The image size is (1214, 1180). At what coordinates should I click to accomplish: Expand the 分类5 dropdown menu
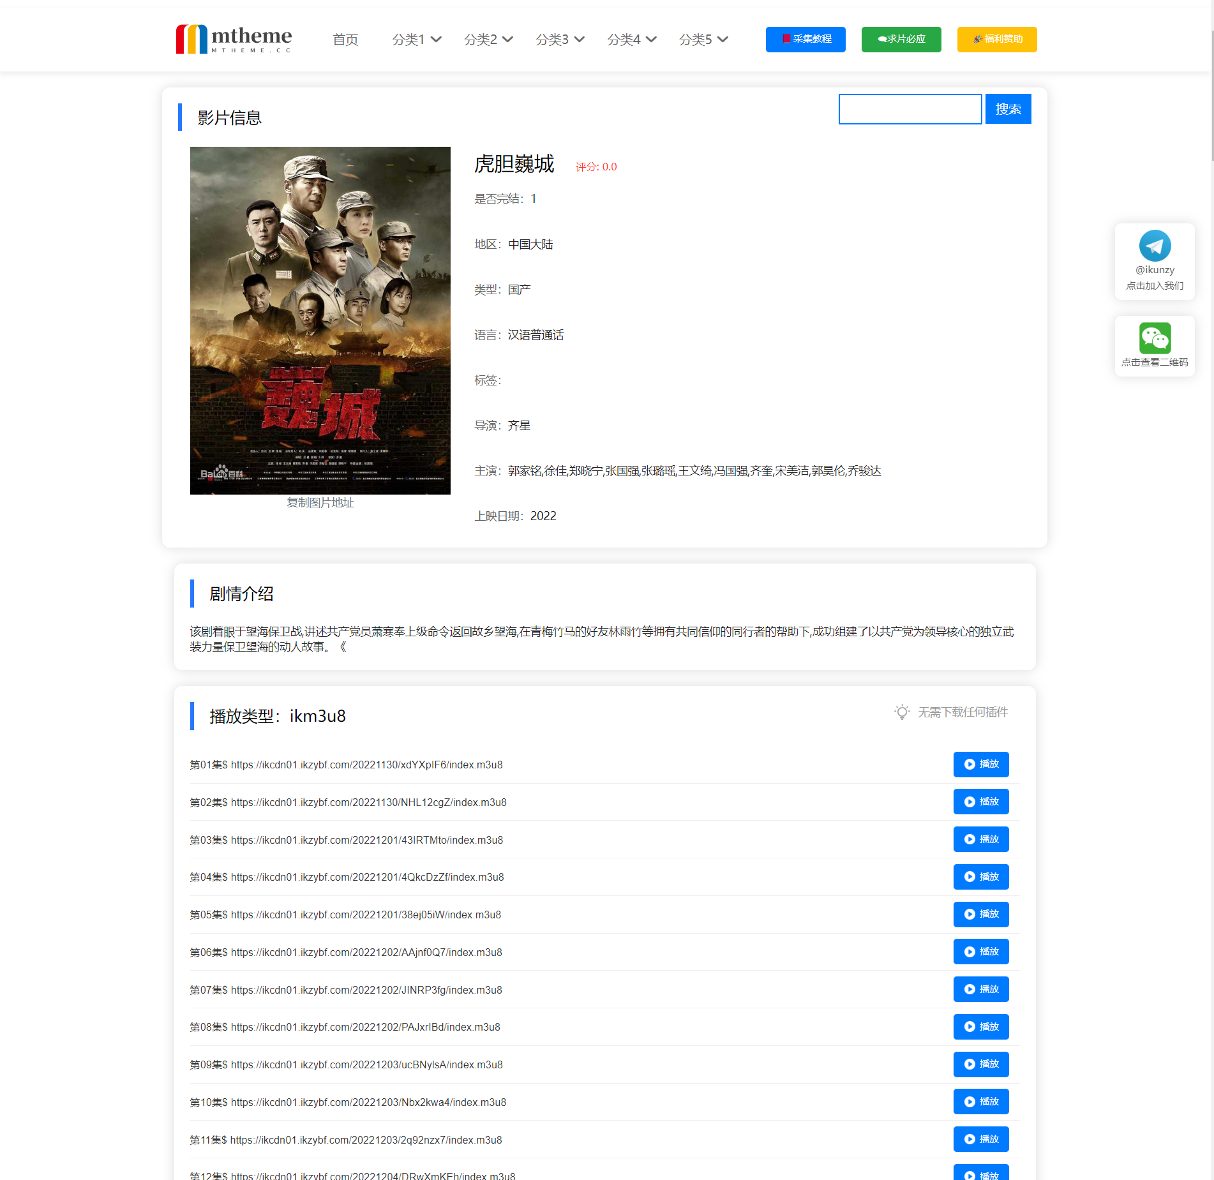point(703,40)
